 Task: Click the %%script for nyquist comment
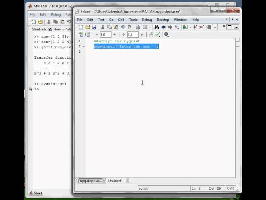pyautogui.click(x=117, y=41)
